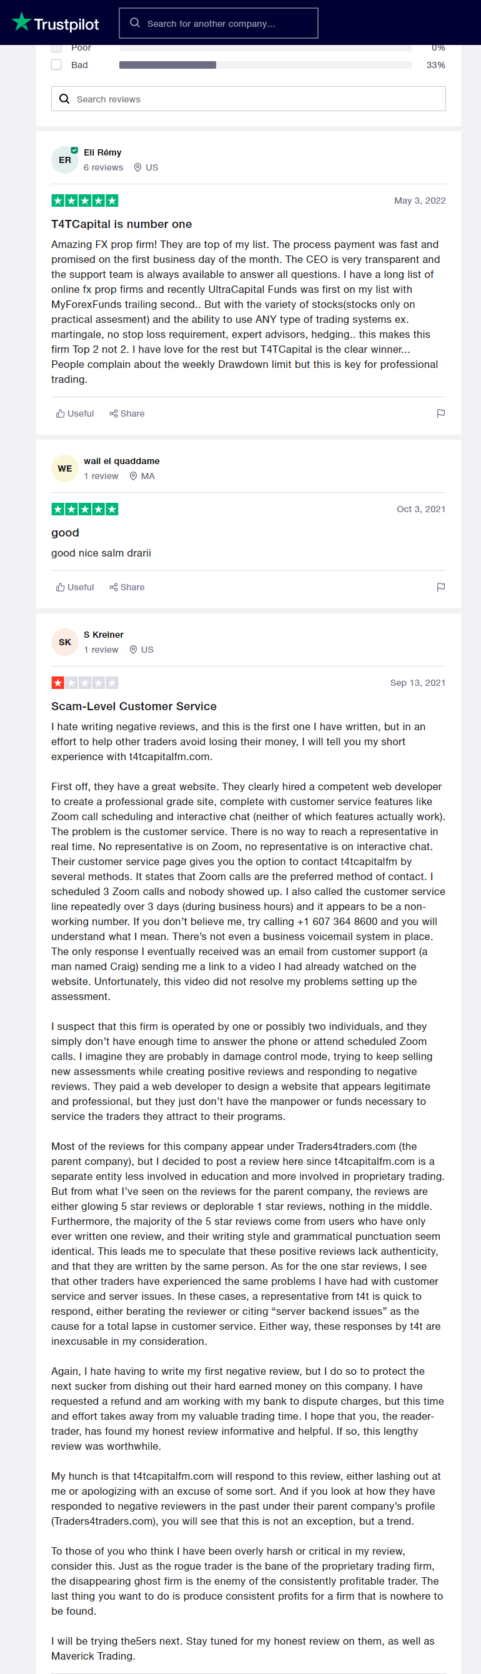
Task: Click the Trustpilot logo
Action: 55,22
